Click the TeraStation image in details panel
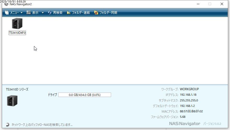The image size is (230, 130). pos(12,101)
